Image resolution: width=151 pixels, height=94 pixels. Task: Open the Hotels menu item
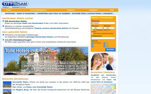click(x=9, y=10)
